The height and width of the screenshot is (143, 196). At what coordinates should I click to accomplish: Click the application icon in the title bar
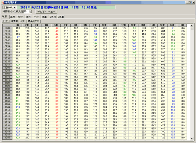(3, 2)
